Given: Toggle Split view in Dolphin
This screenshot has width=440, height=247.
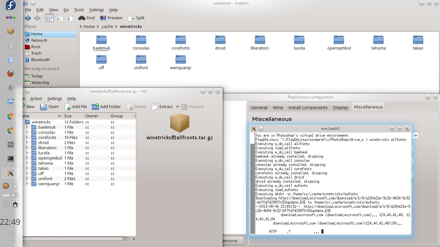Looking at the screenshot, I should pyautogui.click(x=136, y=18).
